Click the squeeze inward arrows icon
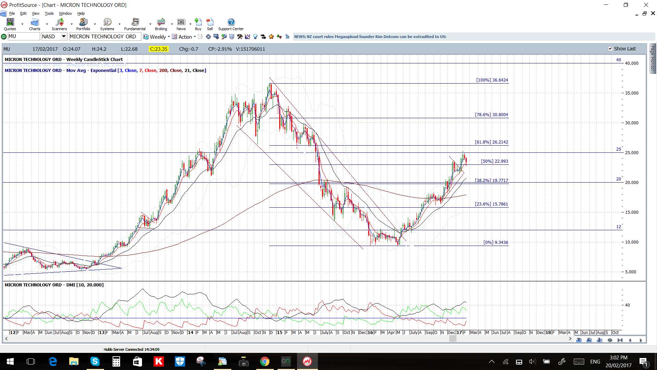This screenshot has height=370, width=657. [x=620, y=340]
